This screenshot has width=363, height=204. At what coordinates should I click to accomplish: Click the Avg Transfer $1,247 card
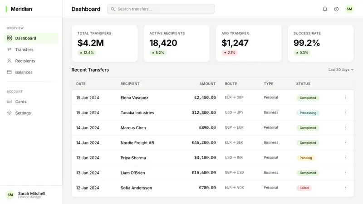click(249, 44)
